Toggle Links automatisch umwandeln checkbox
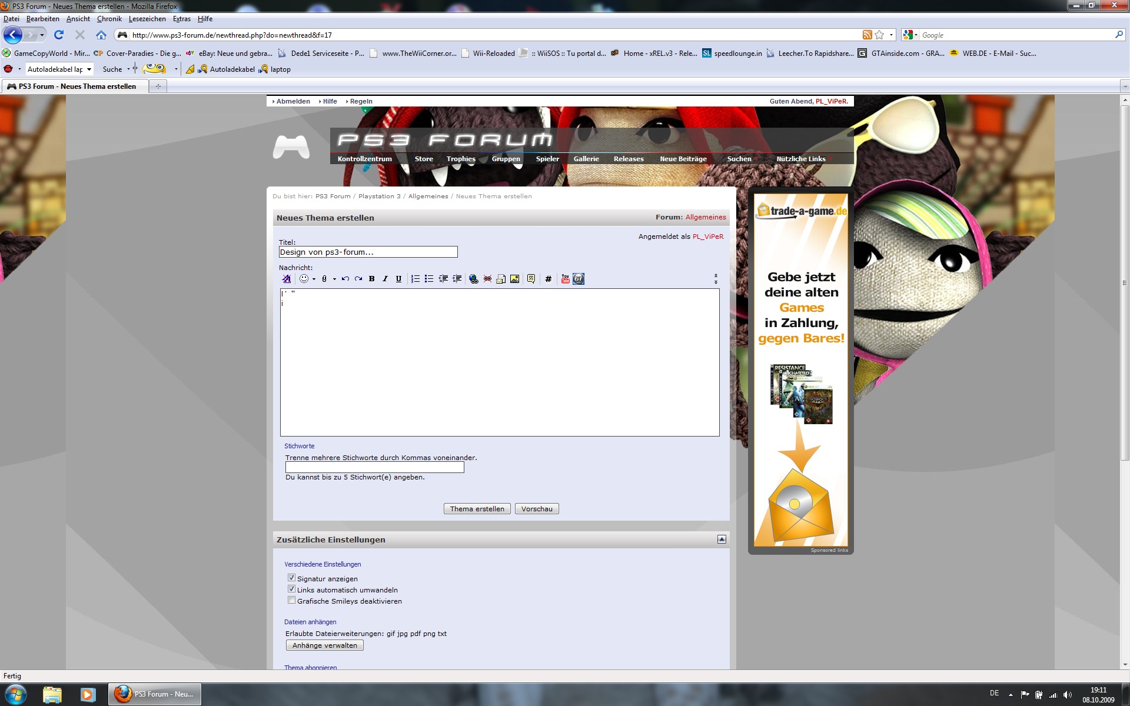The width and height of the screenshot is (1130, 706). click(291, 589)
